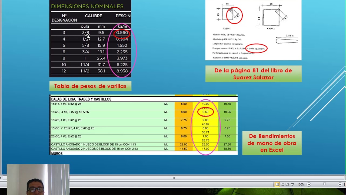Click the zoom in plus button
This screenshot has width=346, height=195.
point(340,184)
